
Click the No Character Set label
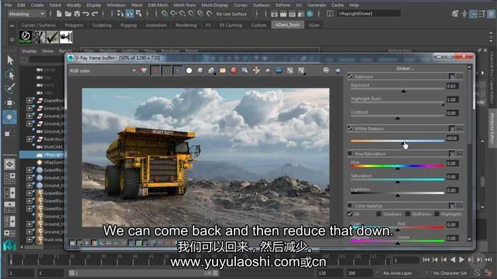[450, 273]
